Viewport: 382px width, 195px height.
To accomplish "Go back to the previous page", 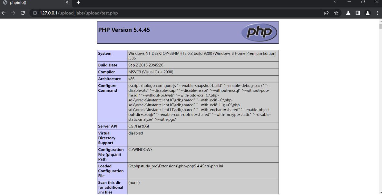I will click(4, 13).
